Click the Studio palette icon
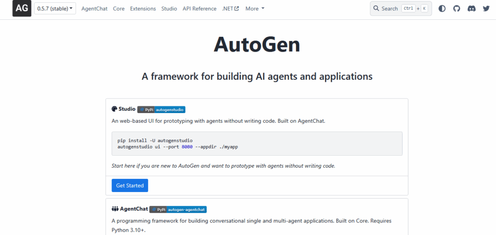This screenshot has width=496, height=235. click(x=114, y=109)
